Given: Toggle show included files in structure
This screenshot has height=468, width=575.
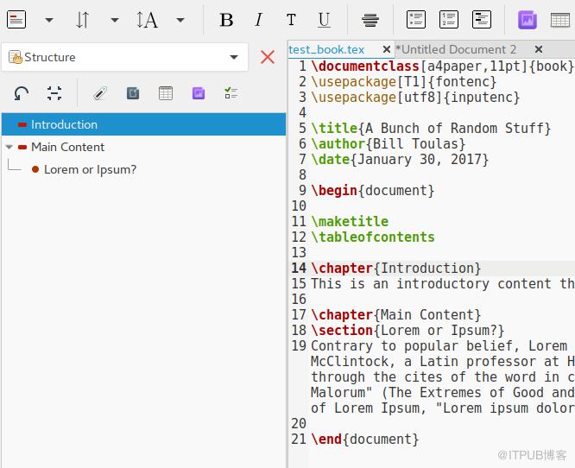Looking at the screenshot, I should pos(133,93).
